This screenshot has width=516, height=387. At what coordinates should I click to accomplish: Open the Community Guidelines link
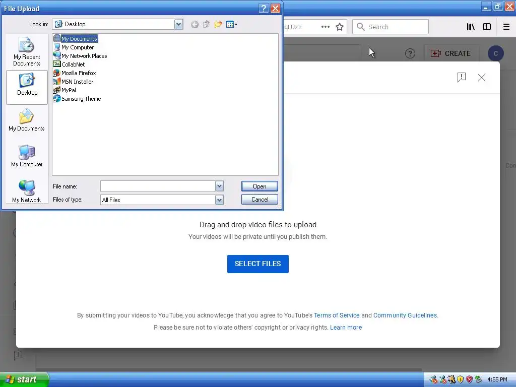[405, 315]
